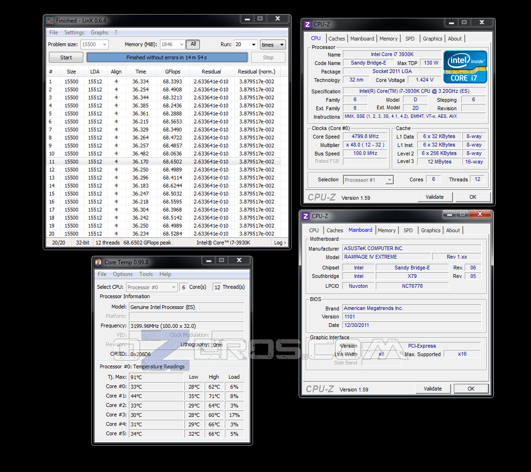Open the LinX Settings menu
The height and width of the screenshot is (472, 531).
click(74, 33)
